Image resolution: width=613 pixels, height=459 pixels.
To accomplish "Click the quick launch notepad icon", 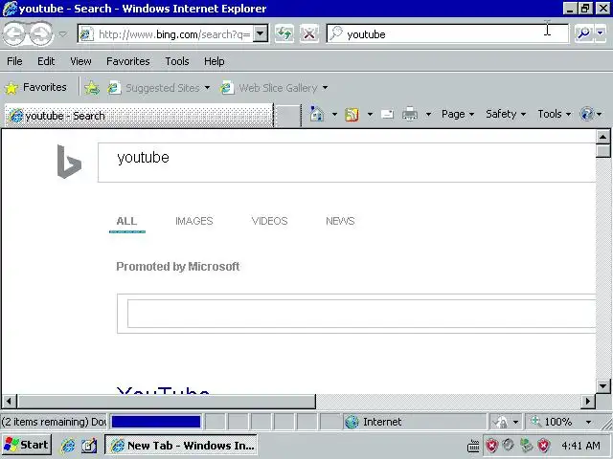I will tap(89, 446).
